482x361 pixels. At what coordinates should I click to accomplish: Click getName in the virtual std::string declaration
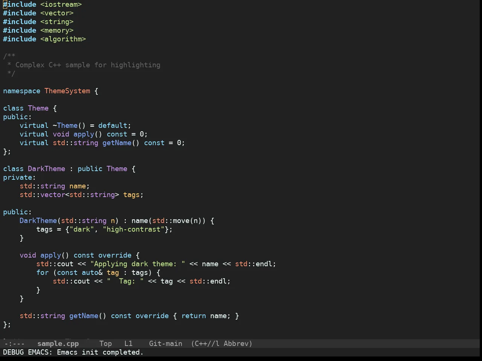117,143
